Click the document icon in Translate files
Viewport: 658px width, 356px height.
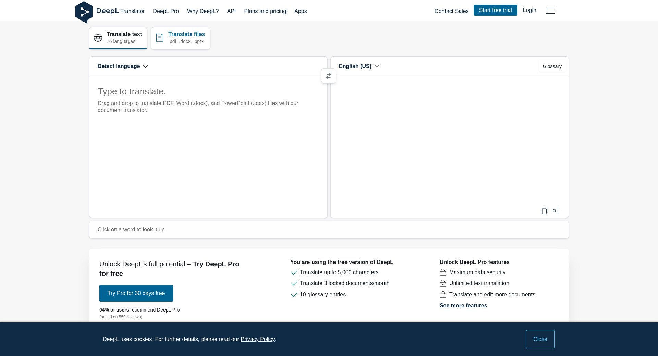point(160,38)
